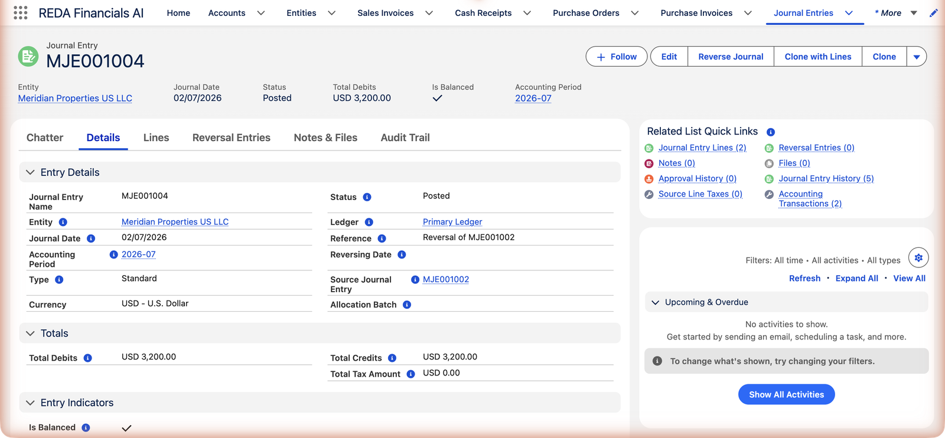Click info icon next to Ledger field

pos(369,222)
